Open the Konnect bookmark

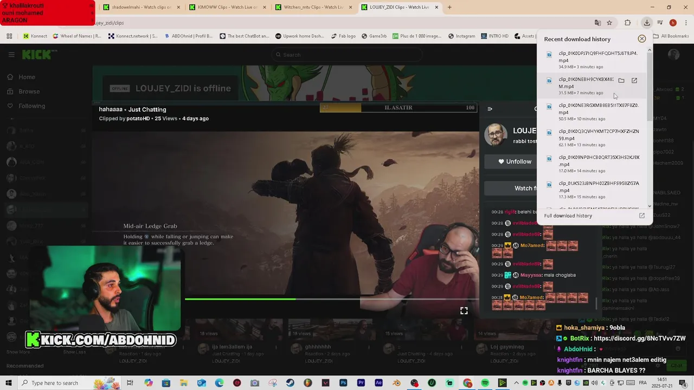click(35, 36)
